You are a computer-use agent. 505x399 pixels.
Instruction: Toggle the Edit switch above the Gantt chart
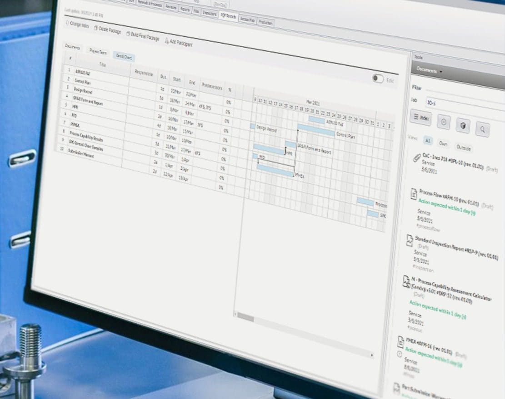377,79
